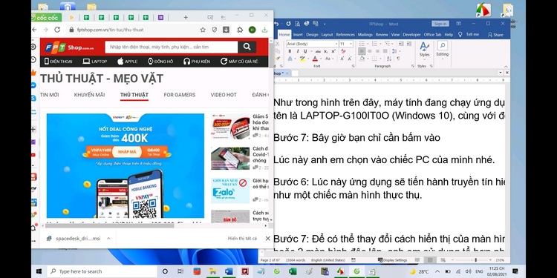Click Tell me search in Word
The width and height of the screenshot is (557, 278).
pos(469,34)
